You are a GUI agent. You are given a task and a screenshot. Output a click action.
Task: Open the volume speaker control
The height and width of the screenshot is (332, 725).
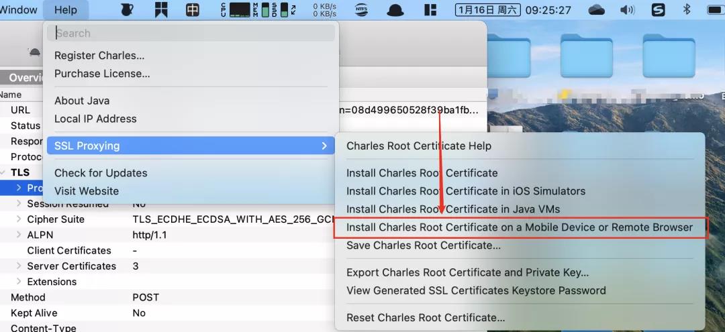[x=628, y=9]
